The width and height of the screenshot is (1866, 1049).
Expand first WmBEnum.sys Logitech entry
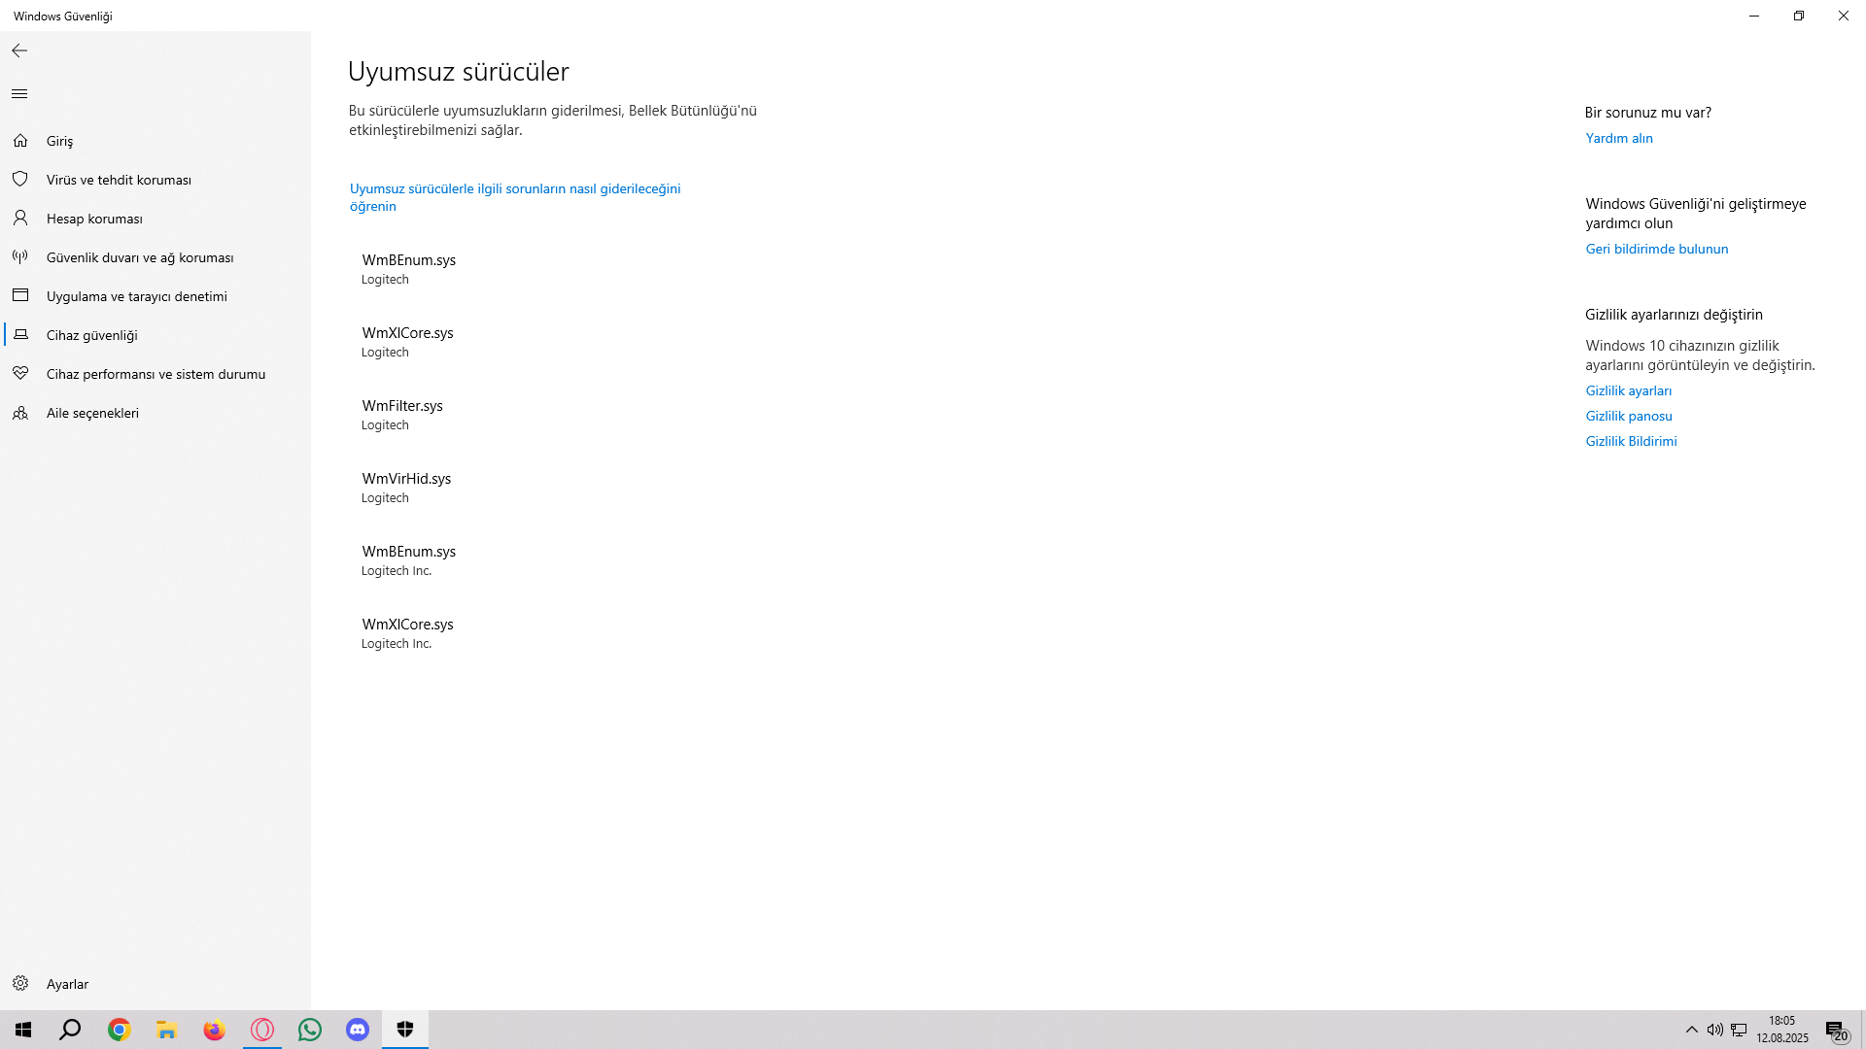[x=408, y=268]
